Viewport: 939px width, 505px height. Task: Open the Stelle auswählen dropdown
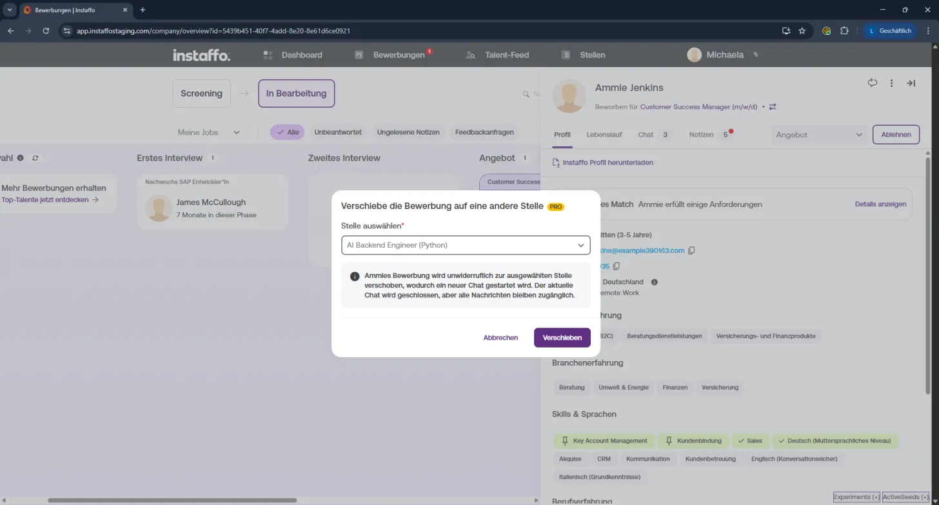click(x=466, y=245)
